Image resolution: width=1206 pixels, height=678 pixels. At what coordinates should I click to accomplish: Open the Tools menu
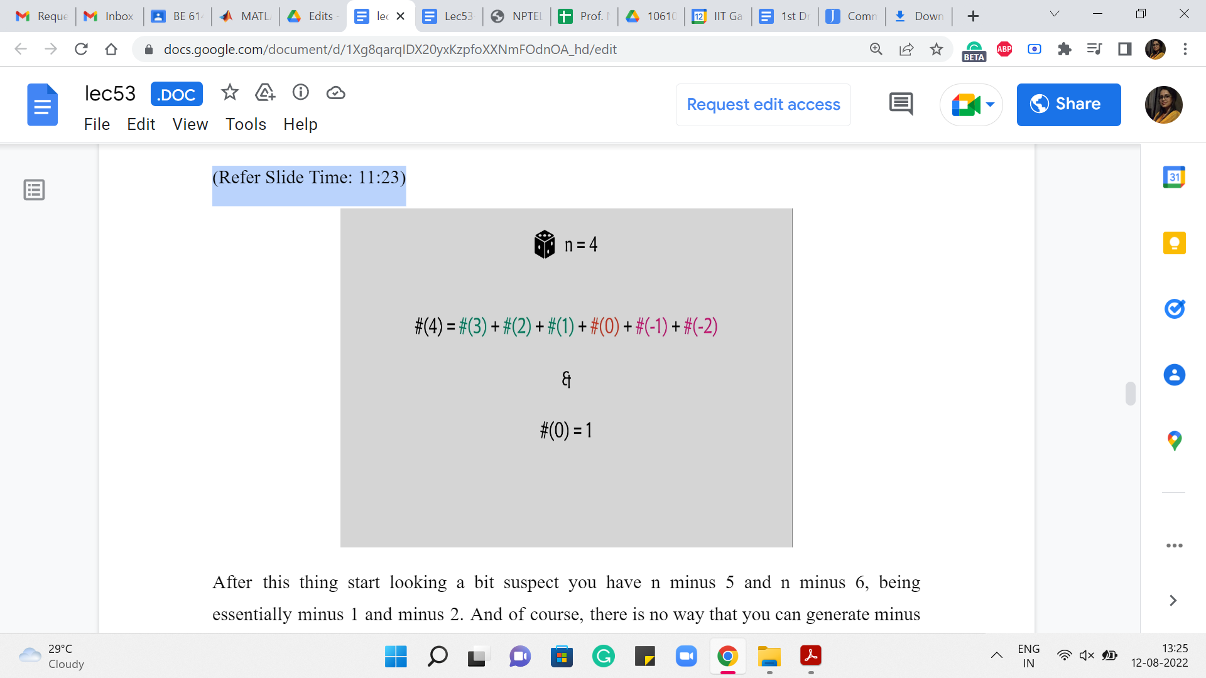(246, 124)
